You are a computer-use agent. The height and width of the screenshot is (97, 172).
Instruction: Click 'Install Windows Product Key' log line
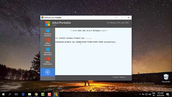73,38
